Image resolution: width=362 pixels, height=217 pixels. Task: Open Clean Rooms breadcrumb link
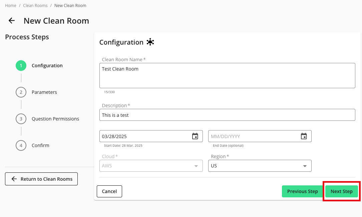(x=35, y=6)
